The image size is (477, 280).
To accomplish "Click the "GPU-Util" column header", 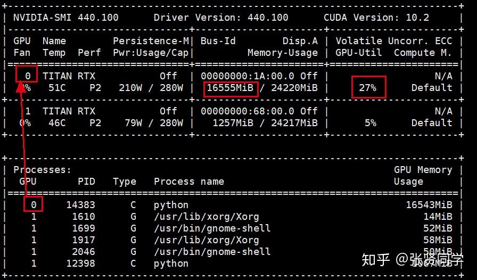I will pyautogui.click(x=359, y=53).
